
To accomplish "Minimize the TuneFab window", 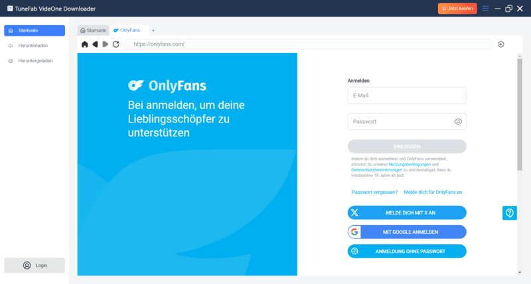I will (x=497, y=9).
